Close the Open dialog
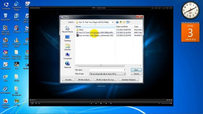Image resolution: width=203 pixels, height=114 pixels. click(140, 17)
